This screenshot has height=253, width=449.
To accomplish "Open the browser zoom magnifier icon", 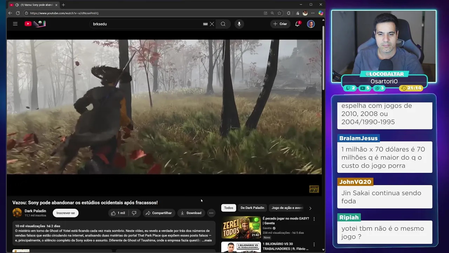I will (272, 13).
